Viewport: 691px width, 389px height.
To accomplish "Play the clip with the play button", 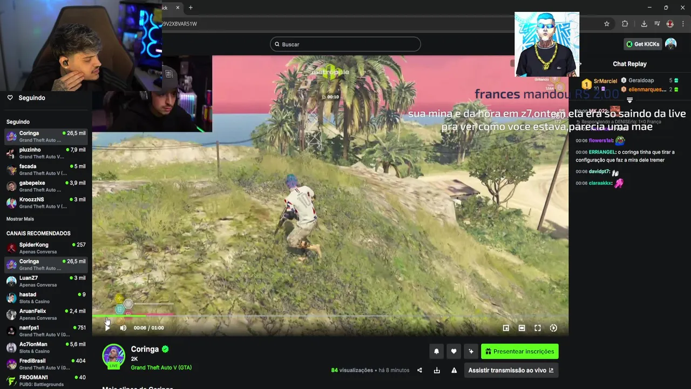I will (107, 328).
